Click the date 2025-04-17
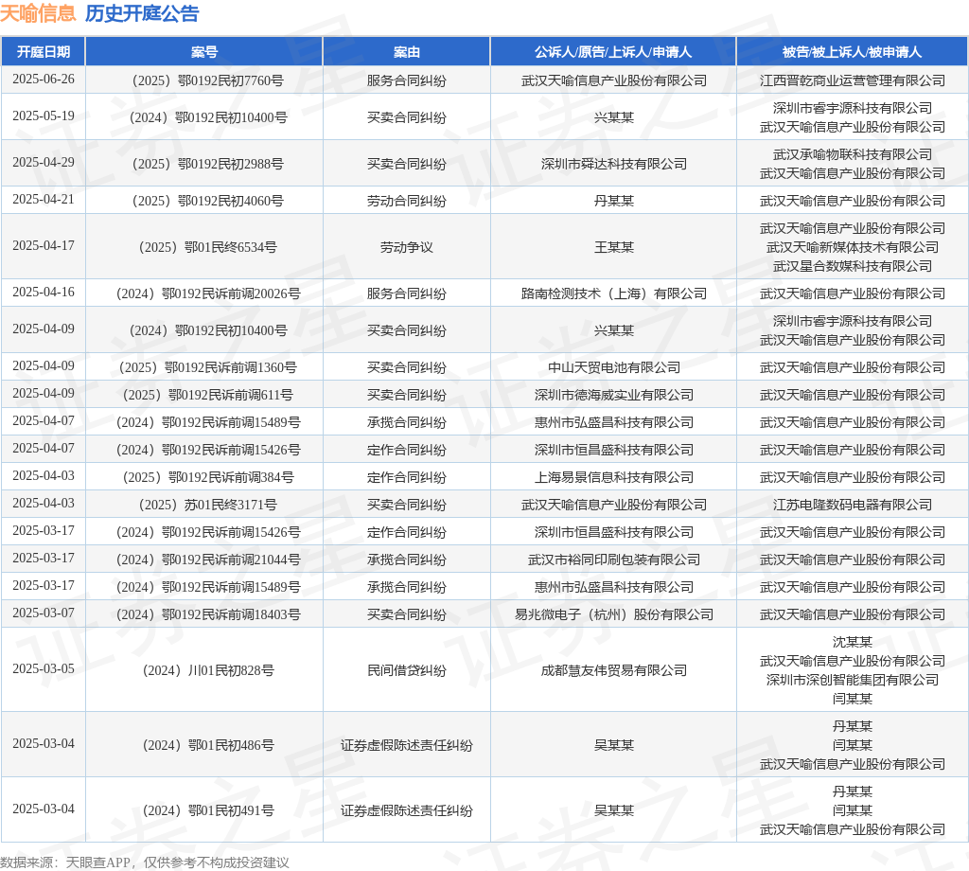The image size is (969, 871). tap(44, 245)
